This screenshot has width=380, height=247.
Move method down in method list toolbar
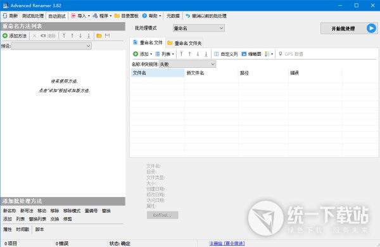tap(80, 36)
